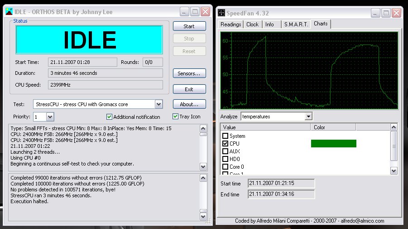
Task: Toggle the Tray Icon checkbox
Action: coord(175,117)
